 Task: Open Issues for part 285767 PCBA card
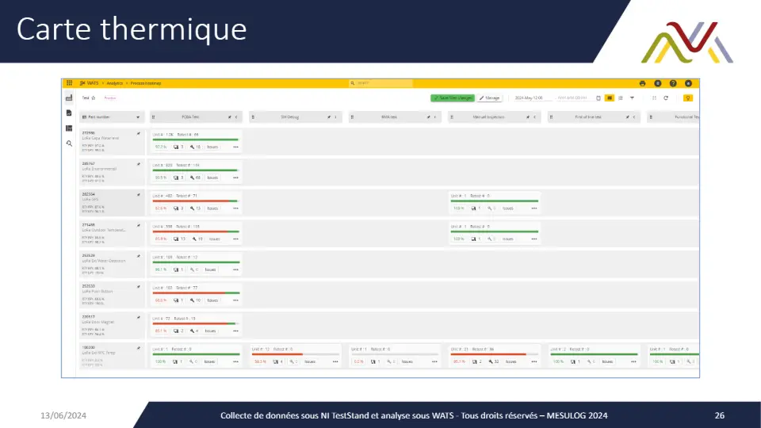pyautogui.click(x=212, y=178)
